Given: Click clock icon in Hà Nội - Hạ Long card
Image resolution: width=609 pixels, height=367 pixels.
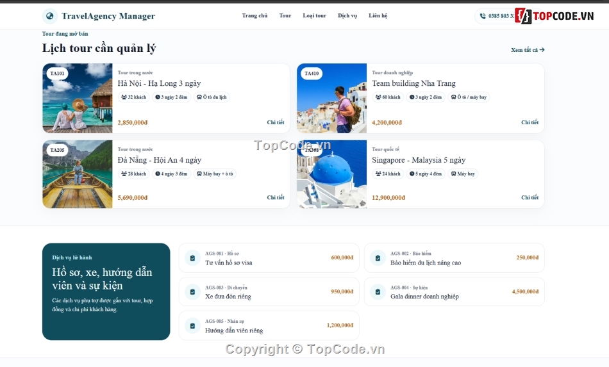Looking at the screenshot, I should pyautogui.click(x=158, y=97).
